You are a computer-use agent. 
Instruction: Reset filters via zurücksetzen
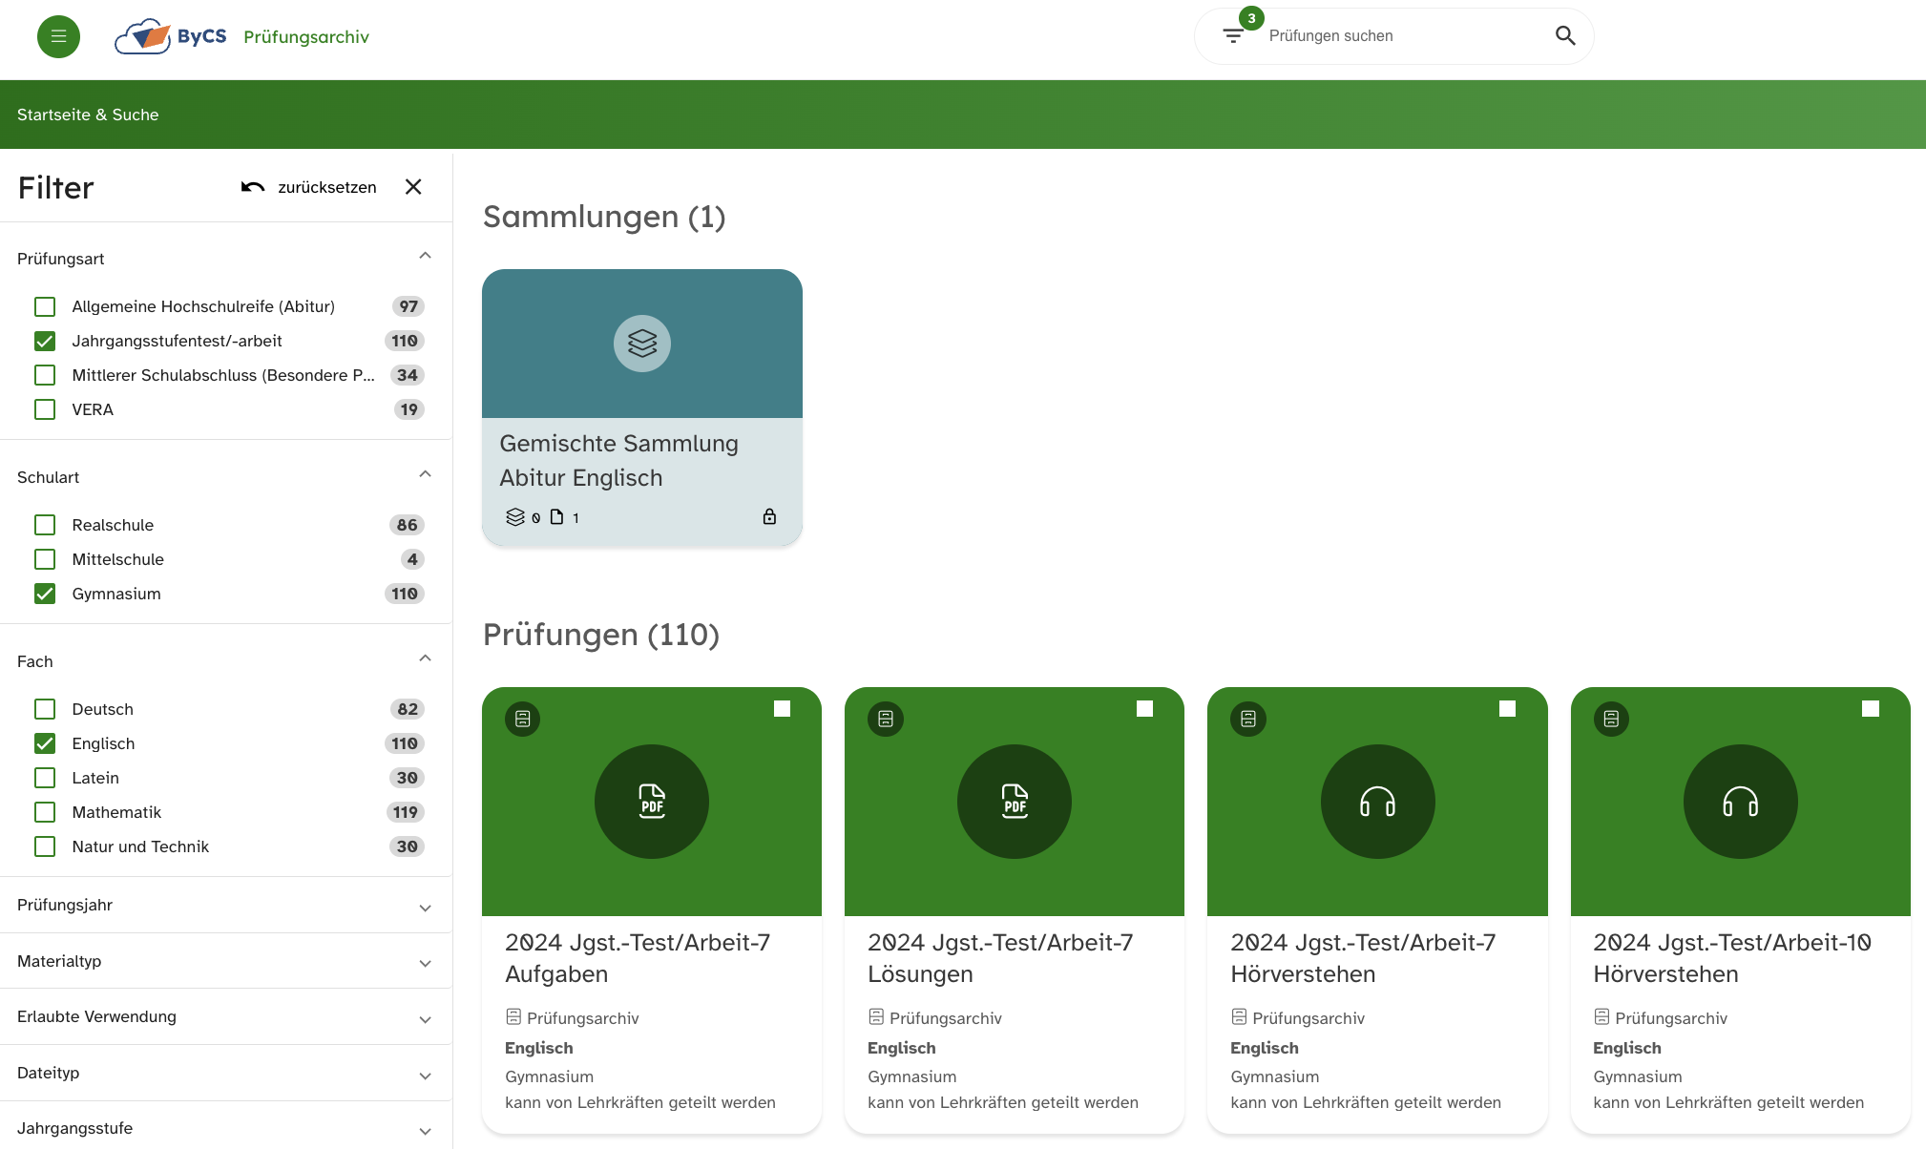pyautogui.click(x=327, y=187)
